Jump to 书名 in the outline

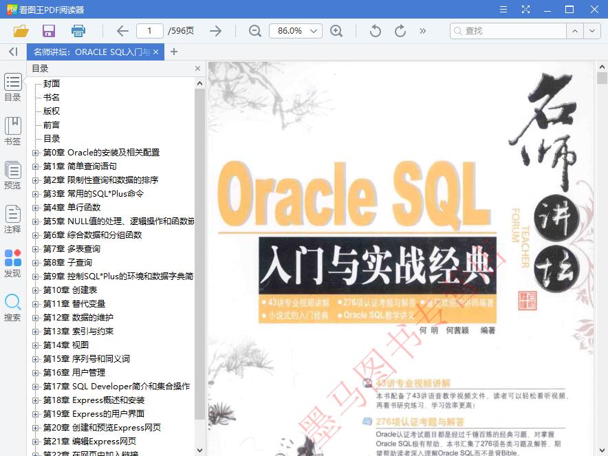(52, 98)
